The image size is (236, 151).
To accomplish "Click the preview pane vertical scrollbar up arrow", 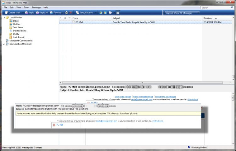I will pos(233,93).
